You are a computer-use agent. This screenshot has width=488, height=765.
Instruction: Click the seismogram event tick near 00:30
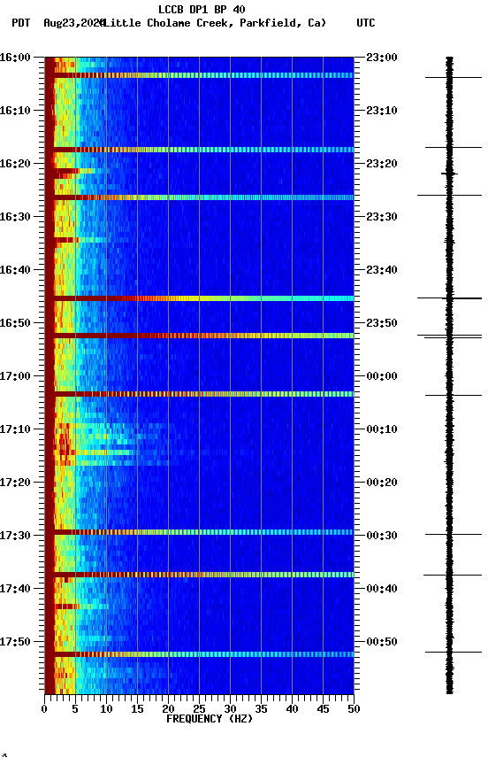tap(453, 534)
